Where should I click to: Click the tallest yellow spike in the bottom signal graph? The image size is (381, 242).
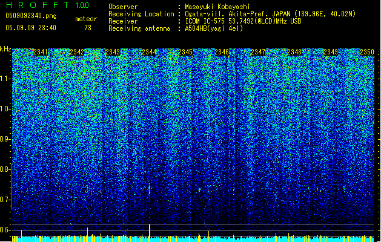point(150,233)
